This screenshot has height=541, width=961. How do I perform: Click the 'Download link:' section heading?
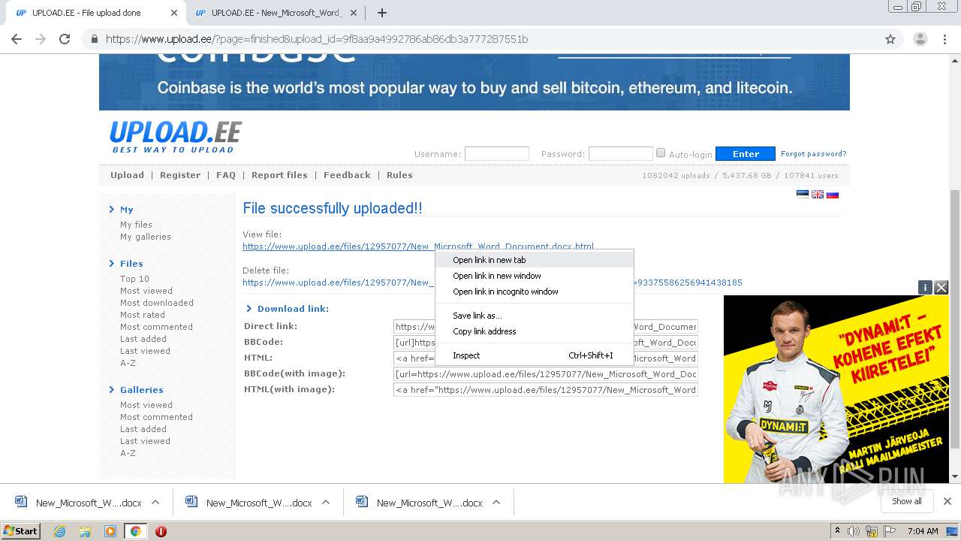[293, 309]
